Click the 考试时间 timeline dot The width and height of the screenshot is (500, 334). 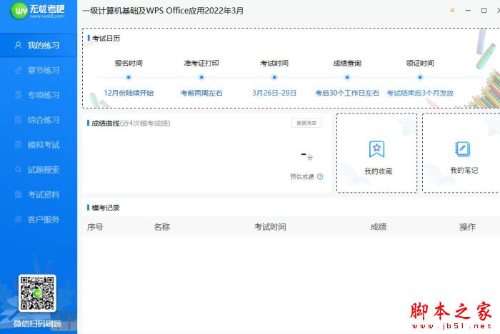pyautogui.click(x=274, y=77)
